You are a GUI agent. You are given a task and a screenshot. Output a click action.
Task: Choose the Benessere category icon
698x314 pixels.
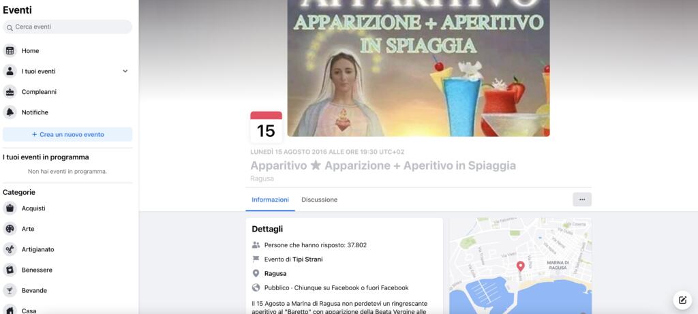10,270
